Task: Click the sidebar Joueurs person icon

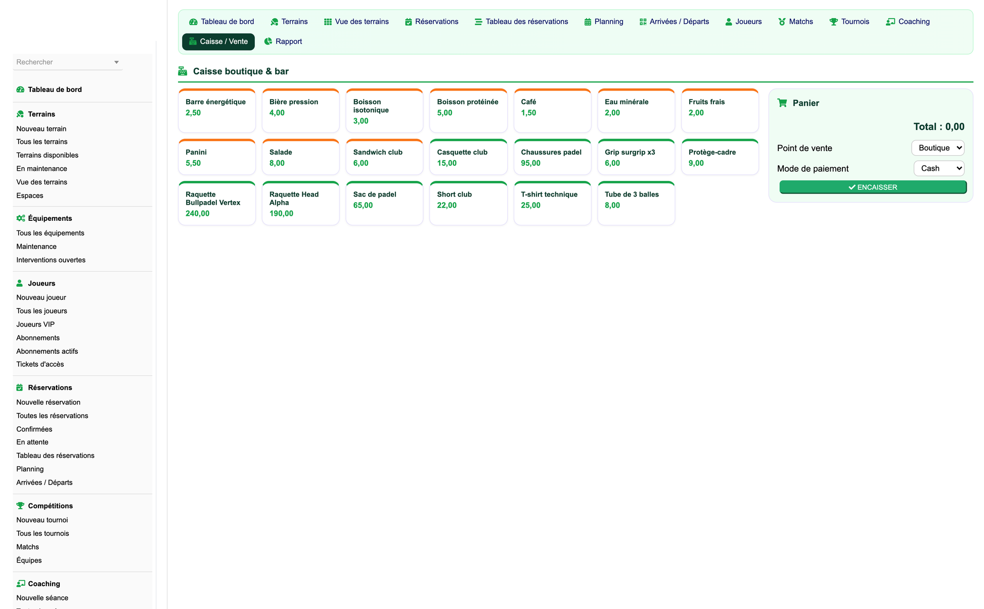Action: coord(20,284)
